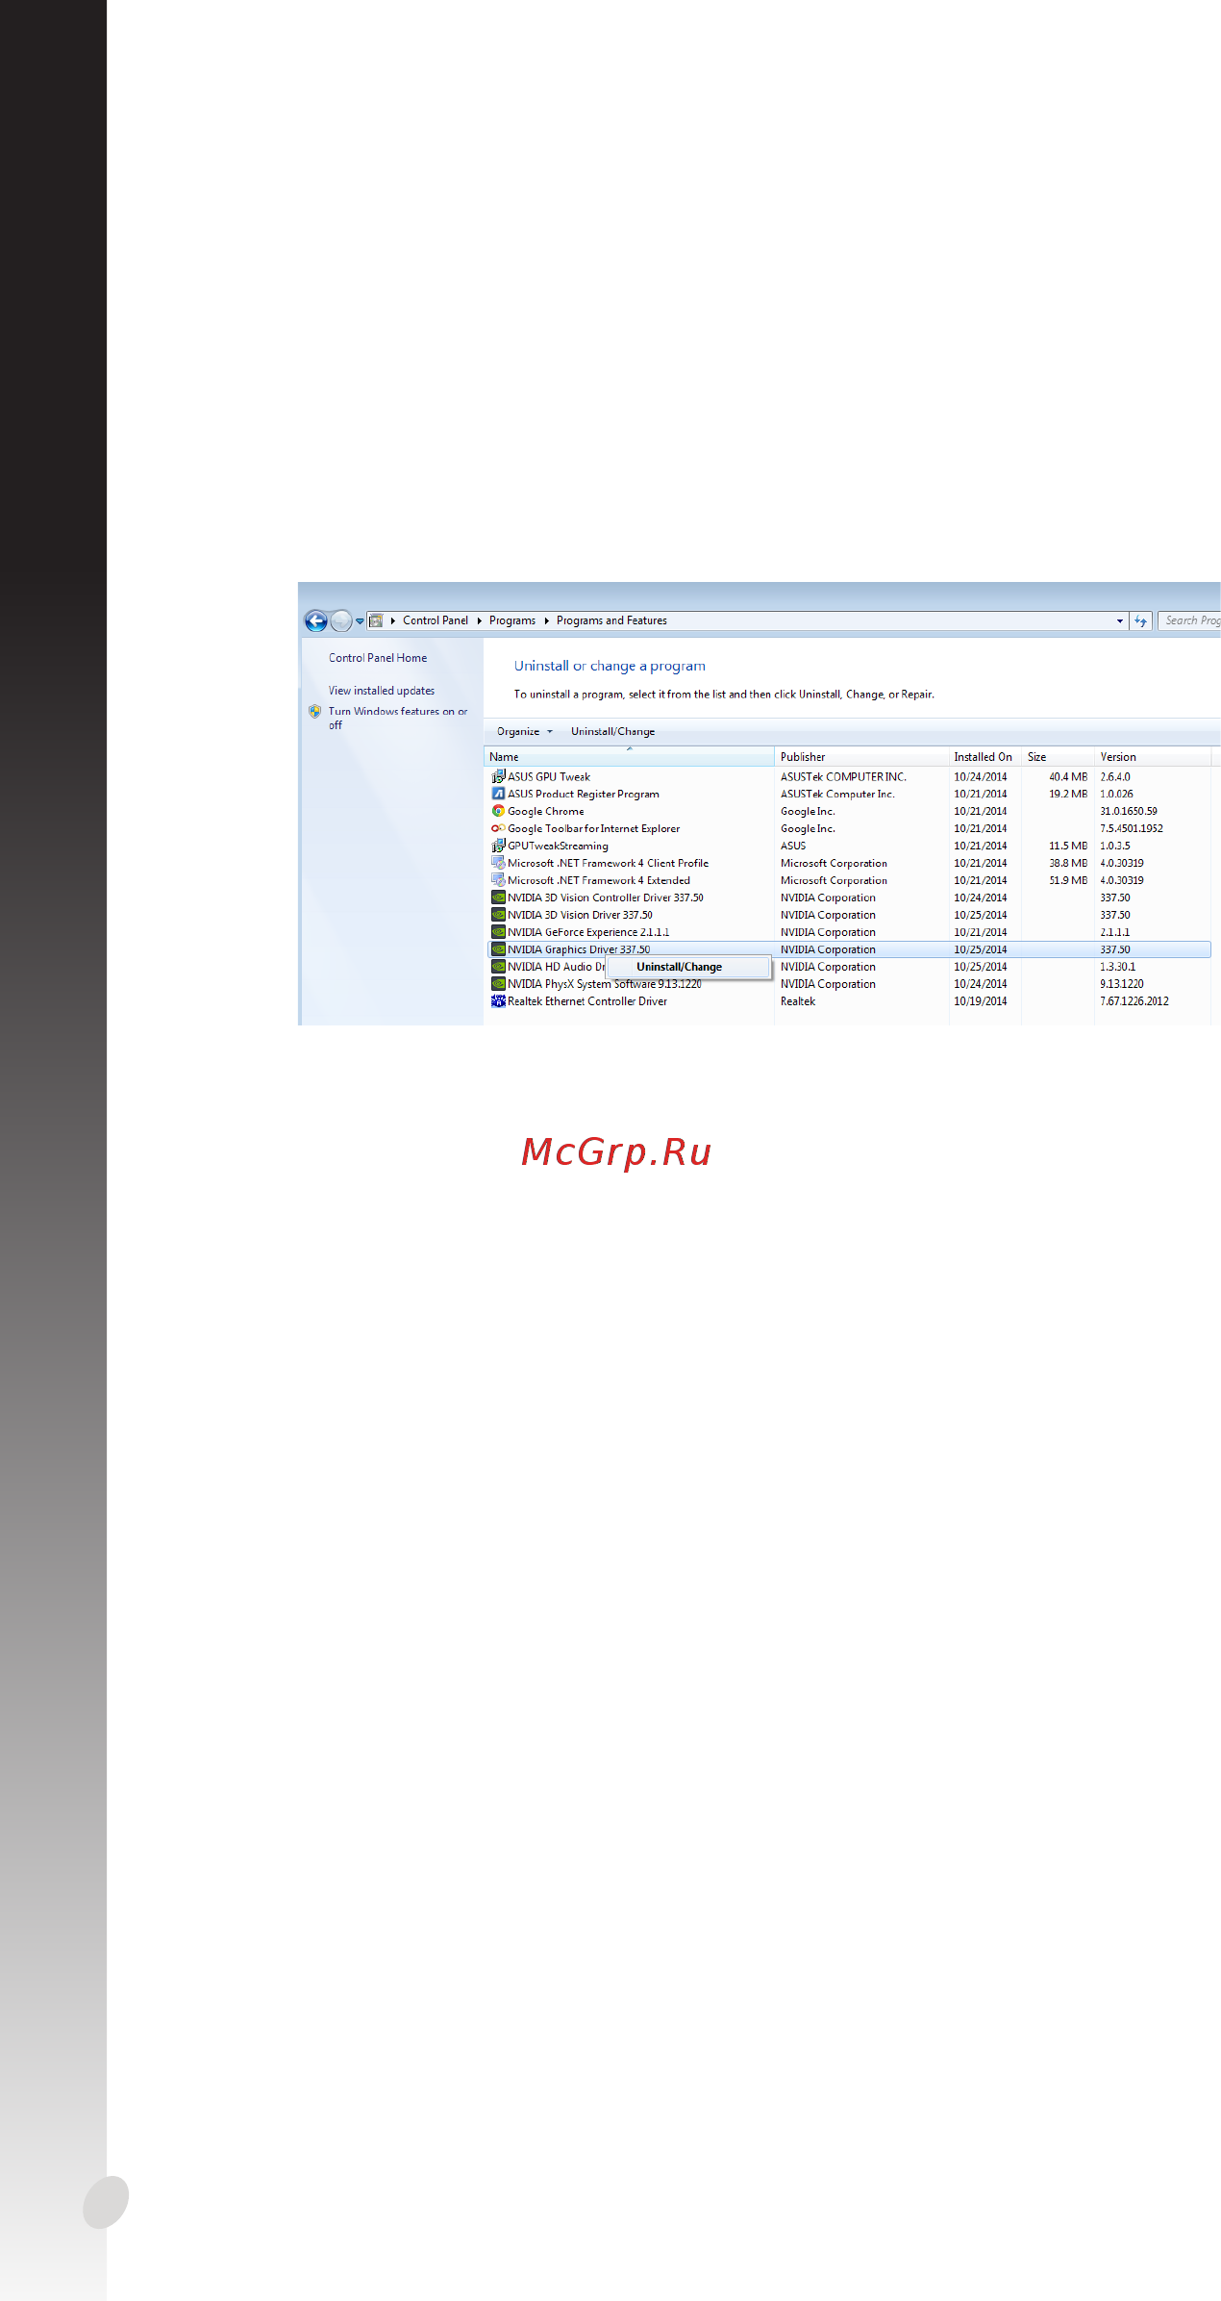This screenshot has width=1221, height=2301.
Task: Click version number 2.6.4.0
Action: (x=1115, y=777)
